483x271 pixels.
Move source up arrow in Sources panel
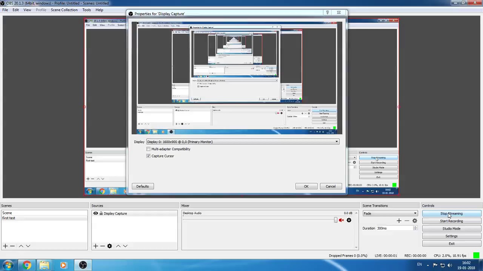point(118,246)
